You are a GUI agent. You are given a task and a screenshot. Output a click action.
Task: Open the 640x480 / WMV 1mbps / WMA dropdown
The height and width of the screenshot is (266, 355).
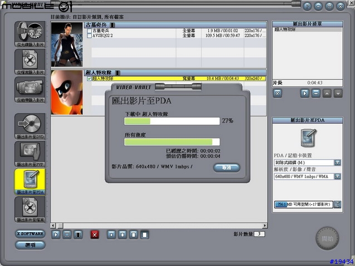[x=337, y=176]
